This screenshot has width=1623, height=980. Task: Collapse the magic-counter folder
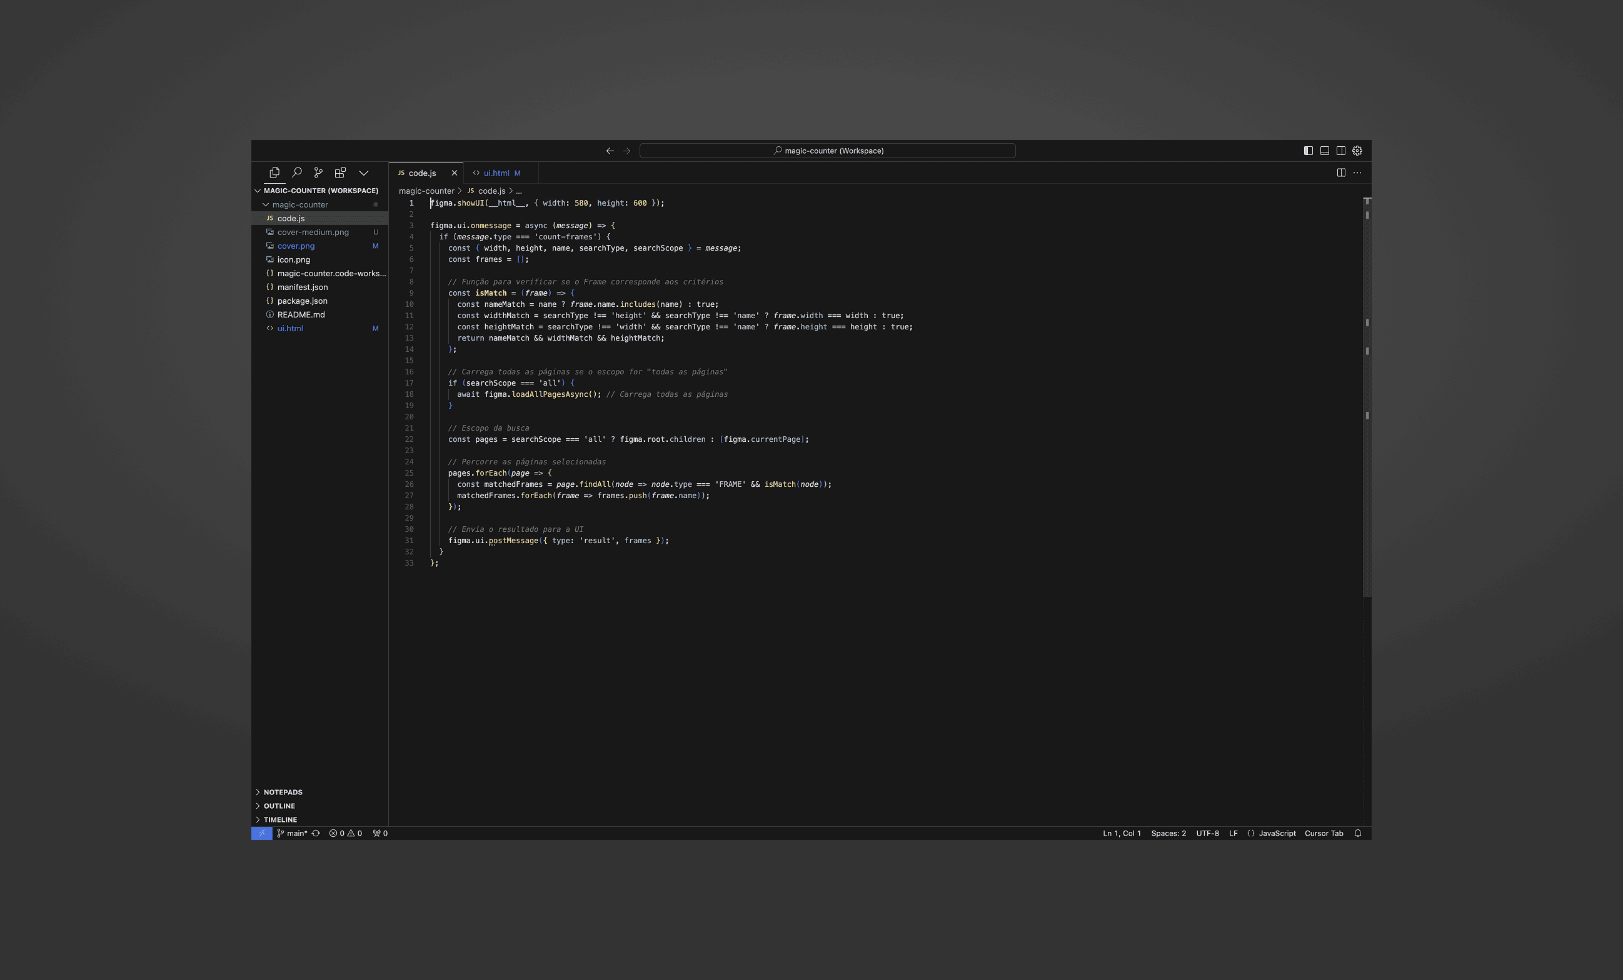click(x=266, y=205)
